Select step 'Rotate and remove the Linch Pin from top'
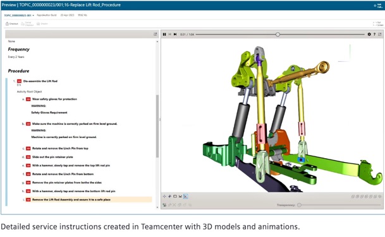Image resolution: width=385 pixels, height=237 pixels. [x=60, y=148]
